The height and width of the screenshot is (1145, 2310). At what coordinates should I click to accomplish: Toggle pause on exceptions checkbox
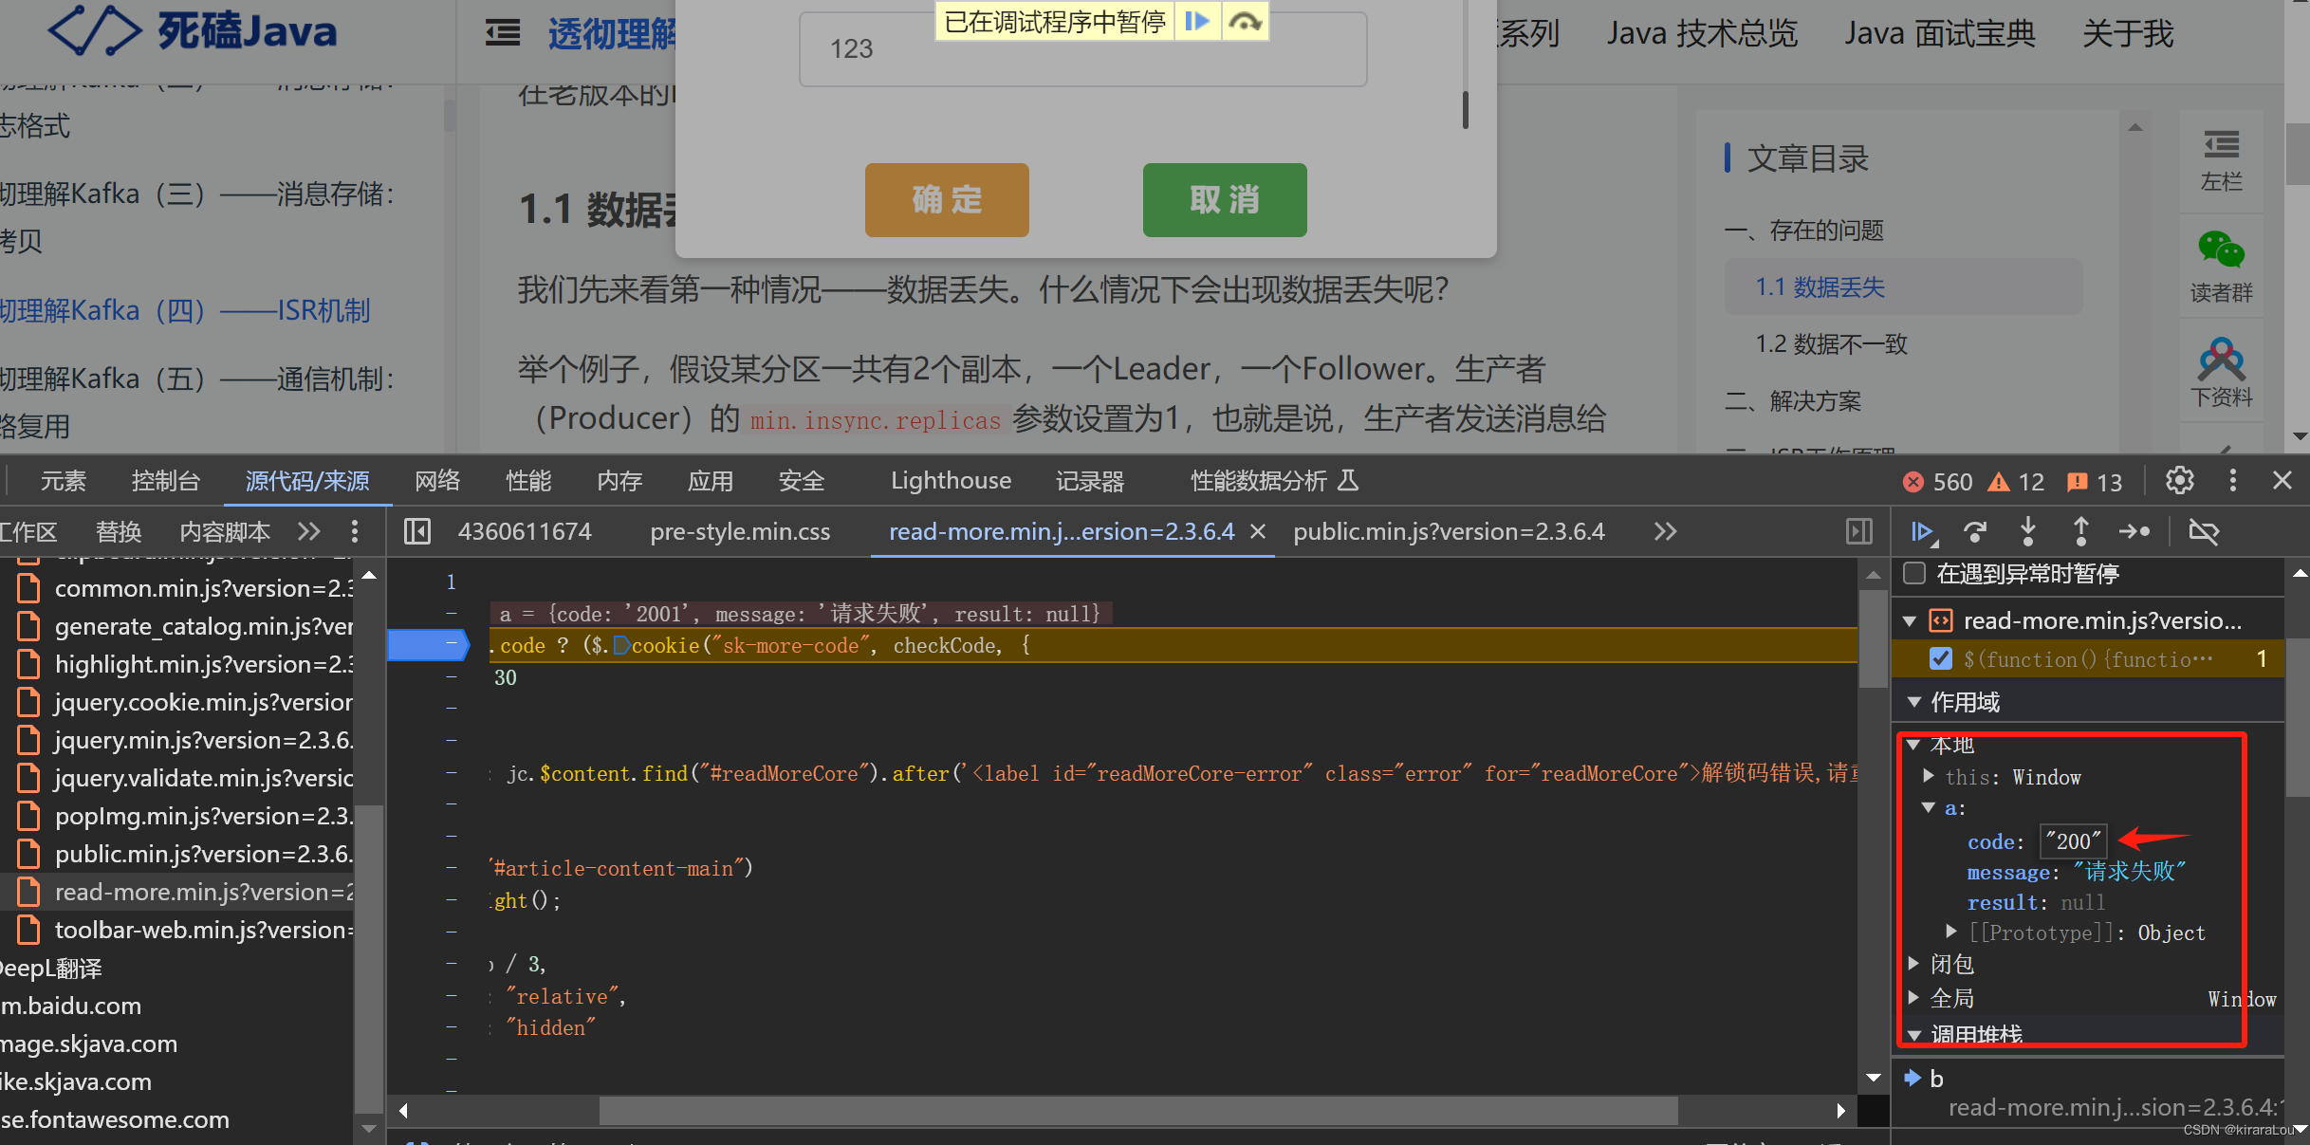coord(1914,573)
